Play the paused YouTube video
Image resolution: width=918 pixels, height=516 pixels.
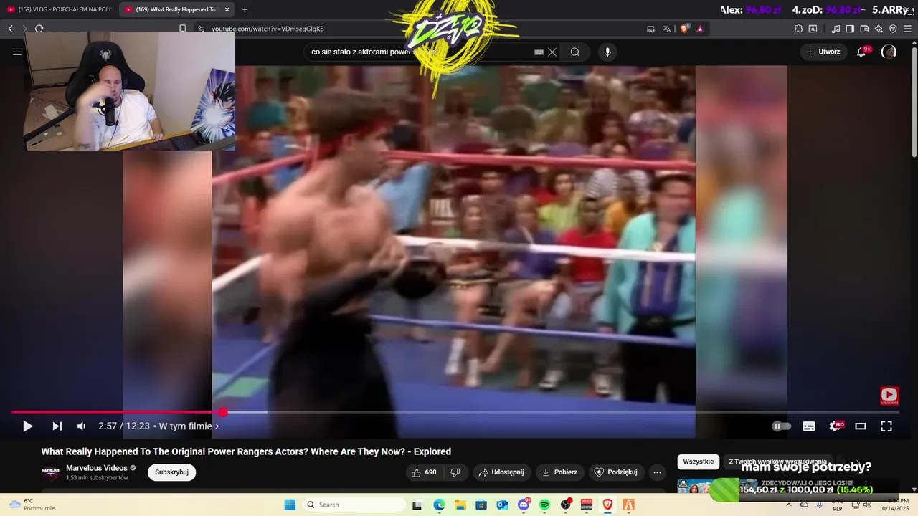[x=27, y=426]
